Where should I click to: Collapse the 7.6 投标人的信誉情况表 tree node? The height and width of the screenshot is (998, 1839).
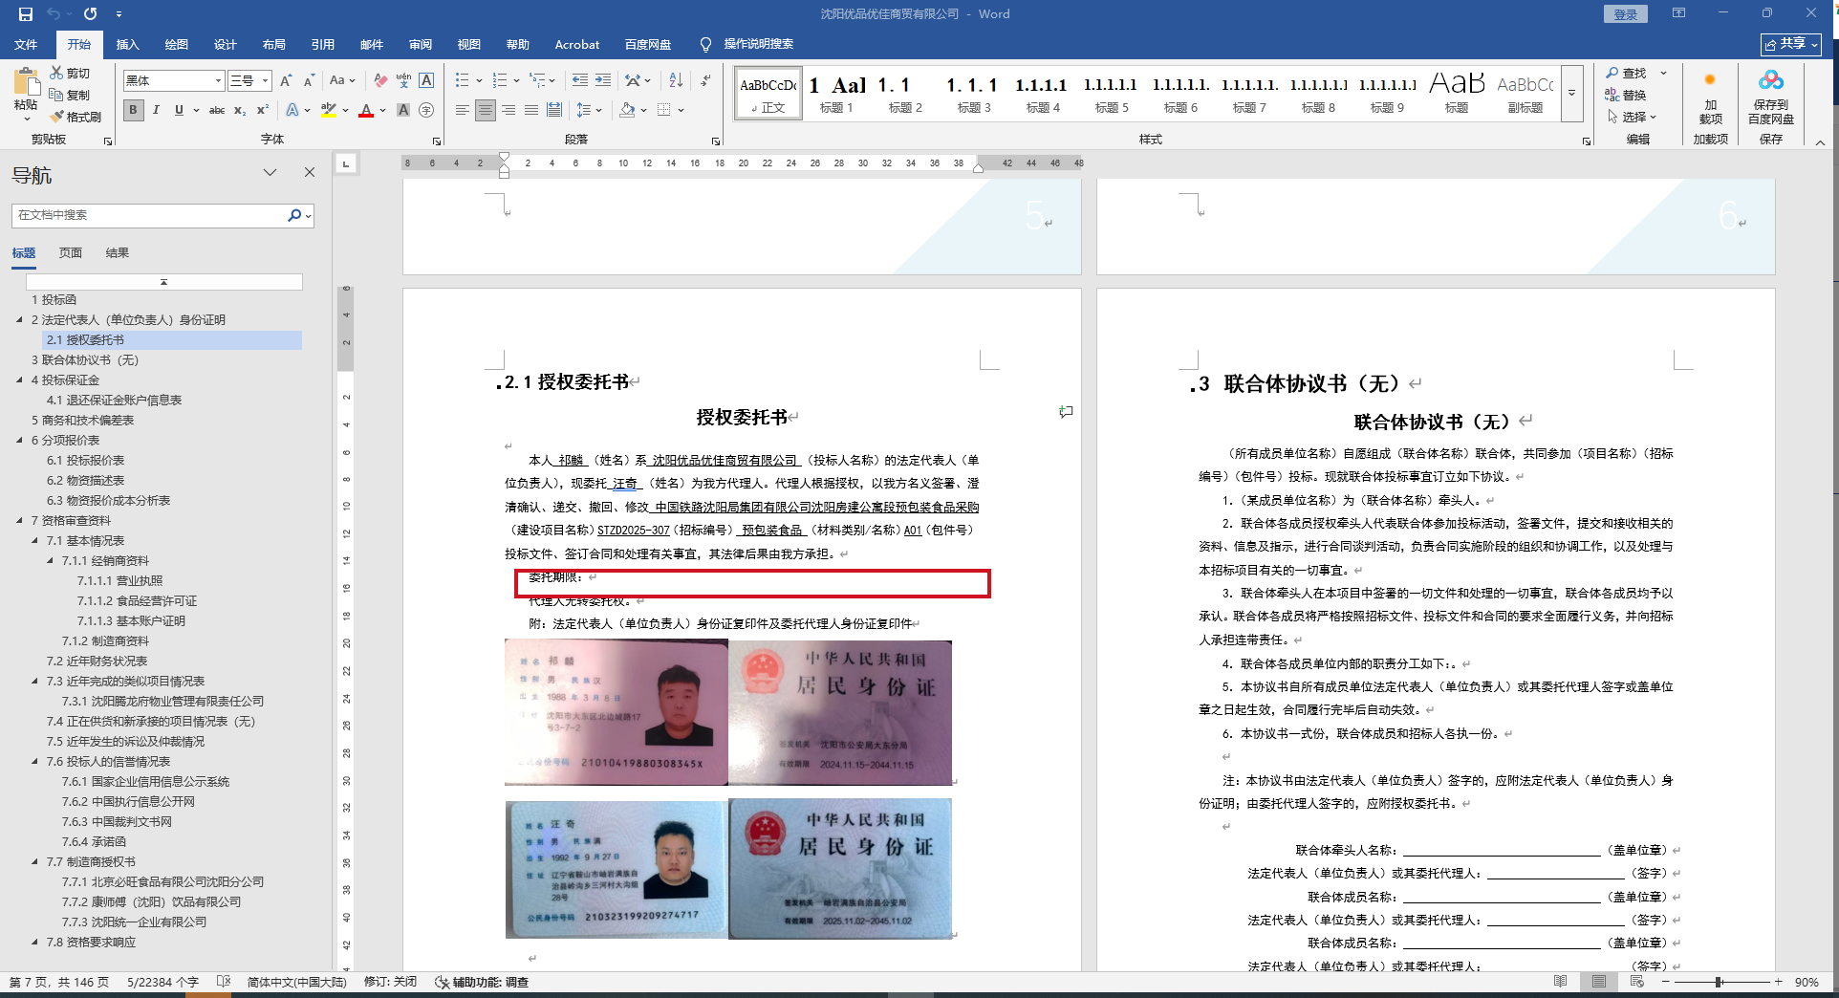(35, 761)
